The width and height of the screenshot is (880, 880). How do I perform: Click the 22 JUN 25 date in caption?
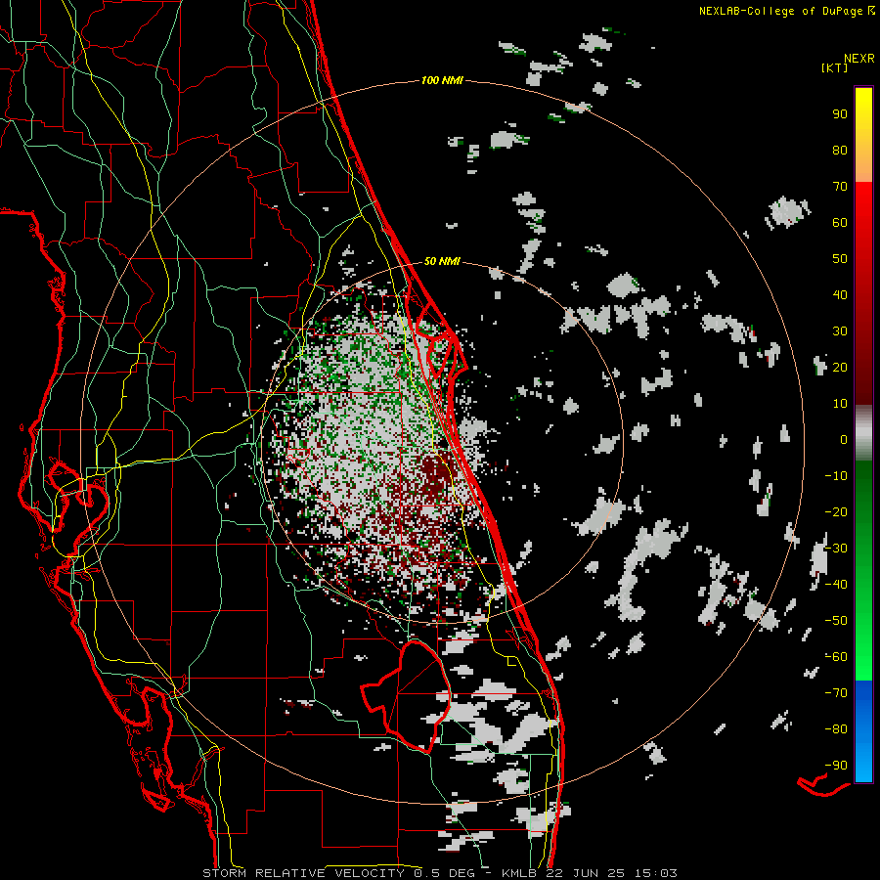[586, 873]
